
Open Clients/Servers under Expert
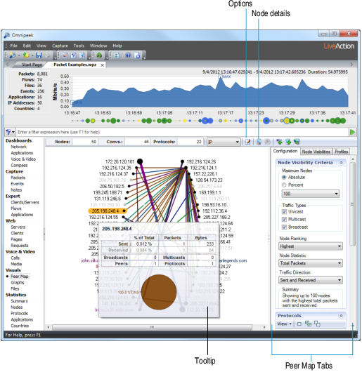point(25,202)
